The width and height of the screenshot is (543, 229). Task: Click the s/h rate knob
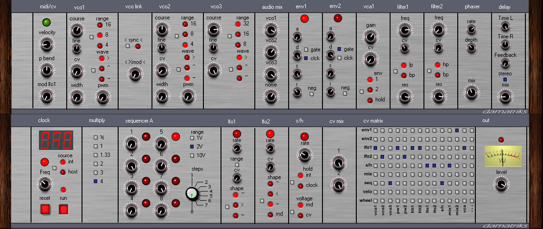304,155
